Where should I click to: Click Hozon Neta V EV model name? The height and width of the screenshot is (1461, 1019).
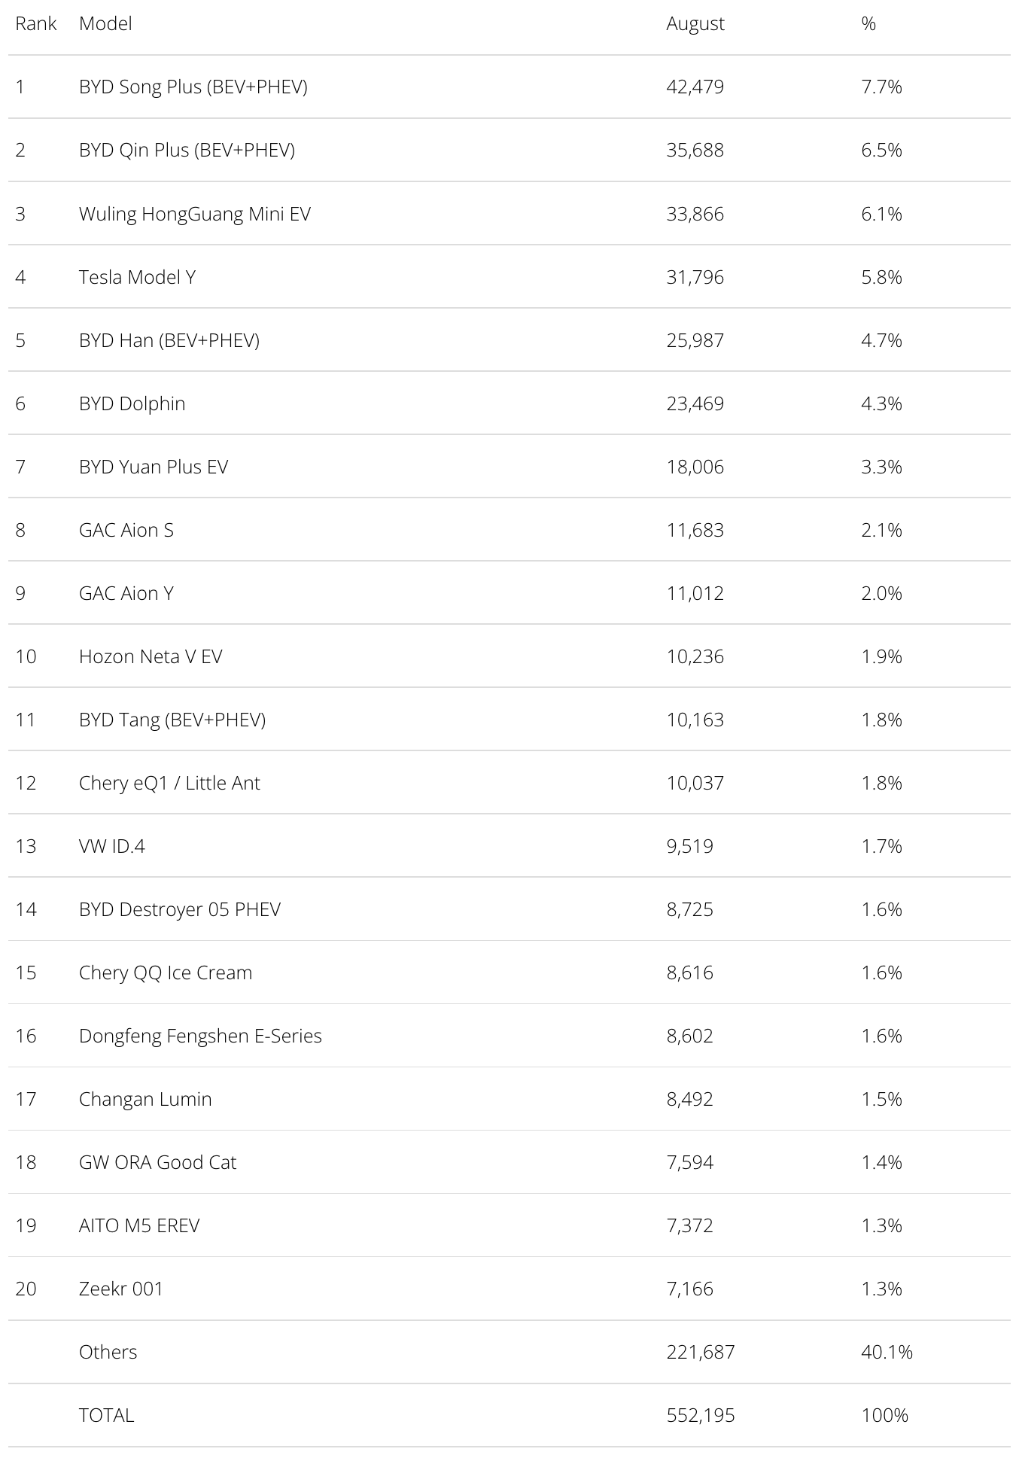point(151,656)
